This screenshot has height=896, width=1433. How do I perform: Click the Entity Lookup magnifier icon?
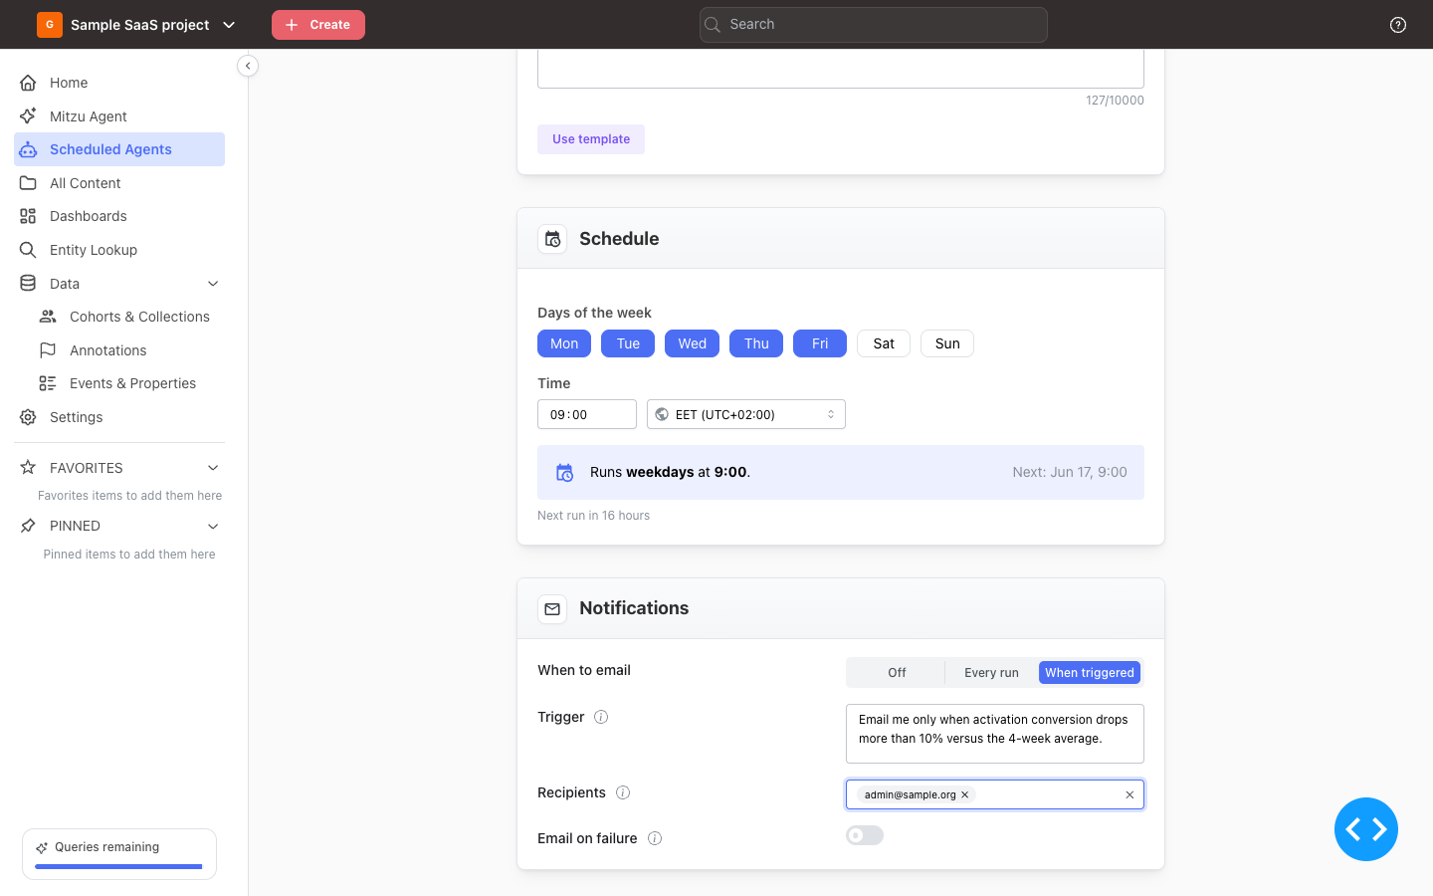[28, 250]
